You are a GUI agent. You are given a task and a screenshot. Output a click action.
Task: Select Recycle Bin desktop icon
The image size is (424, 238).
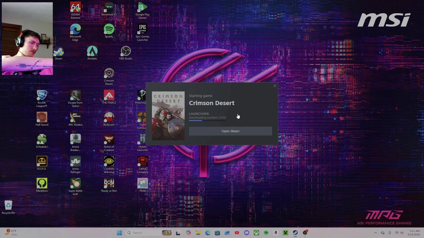pyautogui.click(x=8, y=207)
